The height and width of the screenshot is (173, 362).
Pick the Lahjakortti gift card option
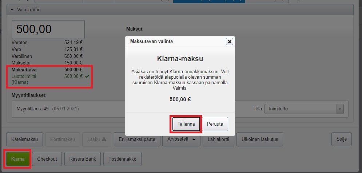218,139
